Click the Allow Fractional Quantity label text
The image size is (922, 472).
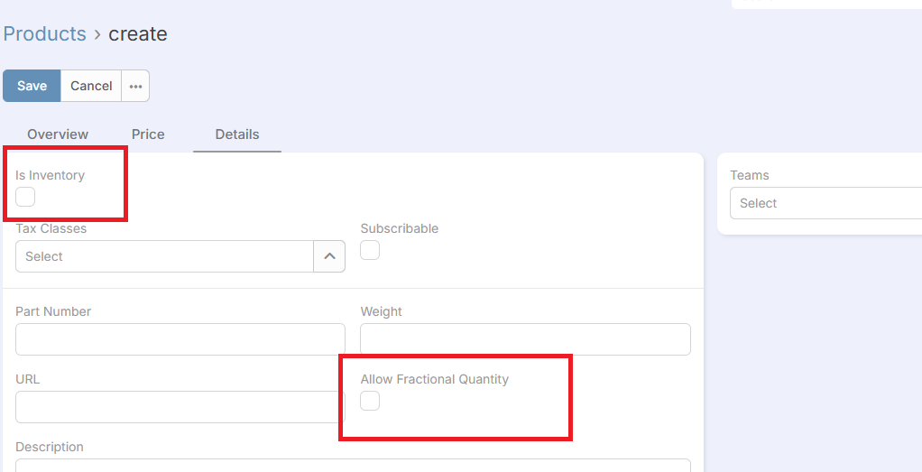click(x=435, y=379)
